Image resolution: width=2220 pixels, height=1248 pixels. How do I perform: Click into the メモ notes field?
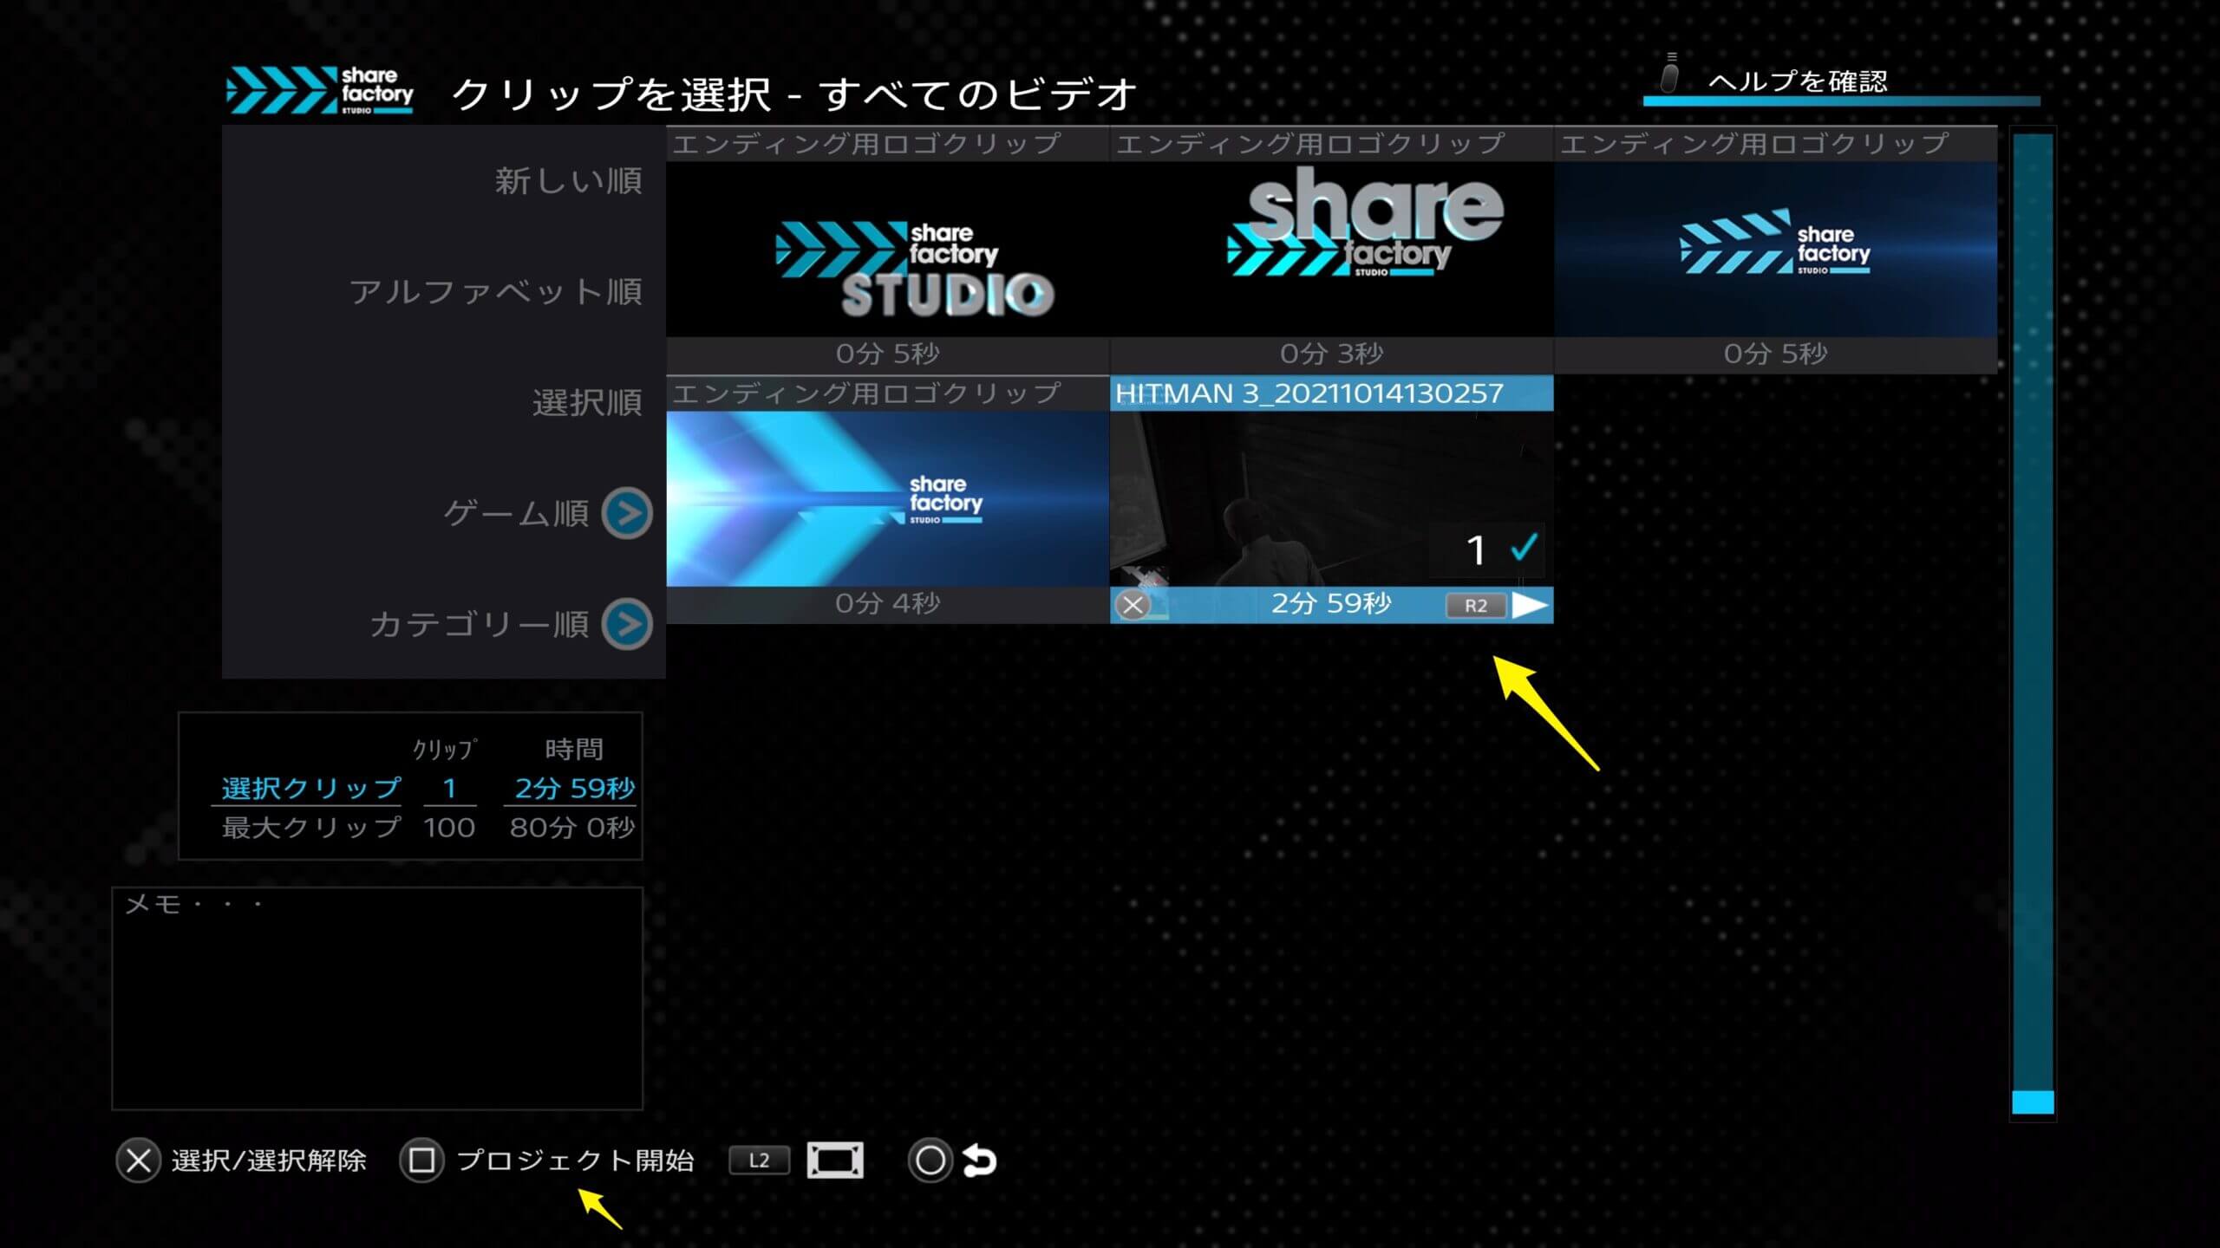377,998
